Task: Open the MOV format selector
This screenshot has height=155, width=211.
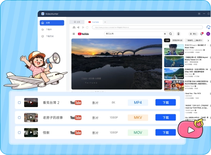Action: click(x=138, y=132)
